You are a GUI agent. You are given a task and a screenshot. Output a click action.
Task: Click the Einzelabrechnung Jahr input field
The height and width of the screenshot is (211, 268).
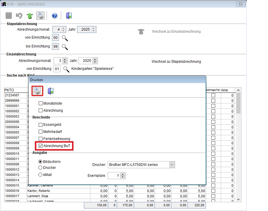[x=86, y=61]
